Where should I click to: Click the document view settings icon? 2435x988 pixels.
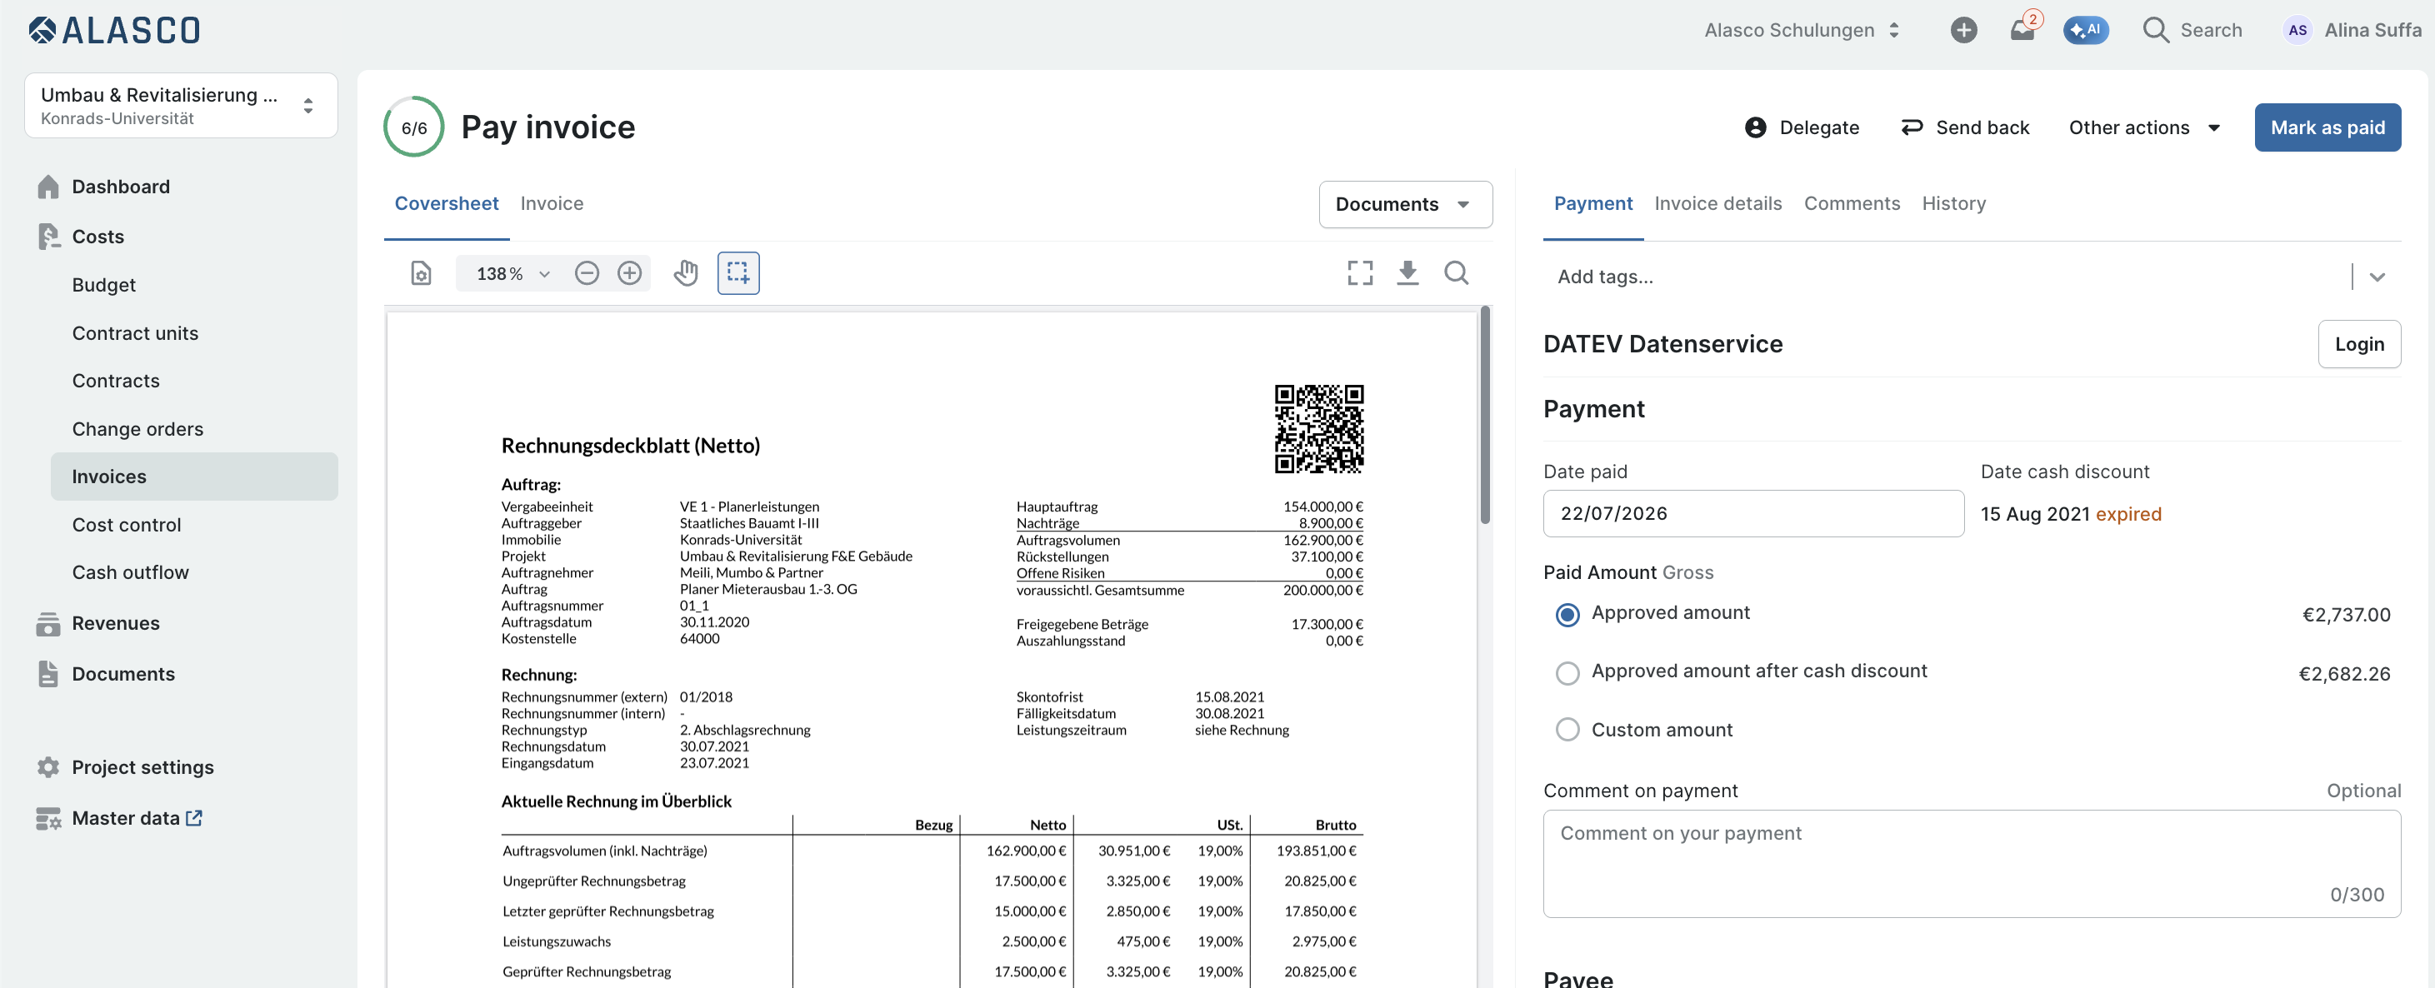pyautogui.click(x=422, y=274)
